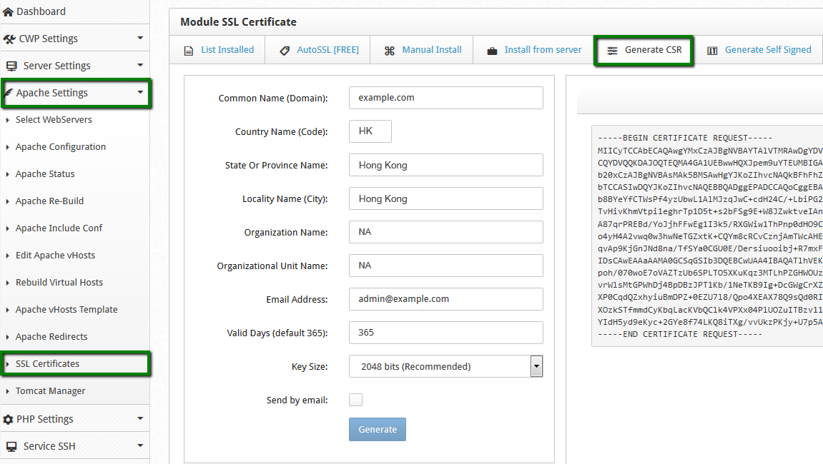
Task: Click the CWP Settings tools icon
Action: click(9, 39)
